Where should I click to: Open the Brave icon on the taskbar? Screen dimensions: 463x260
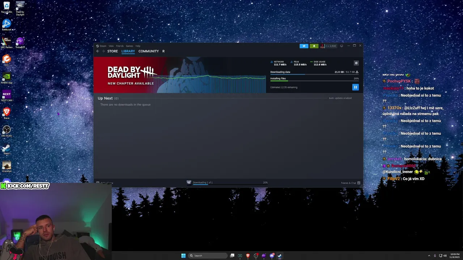248,256
